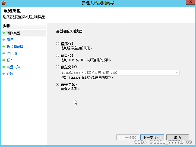Close the 新建入站规则向导 window
The height and width of the screenshot is (147, 196).
(x=191, y=2)
